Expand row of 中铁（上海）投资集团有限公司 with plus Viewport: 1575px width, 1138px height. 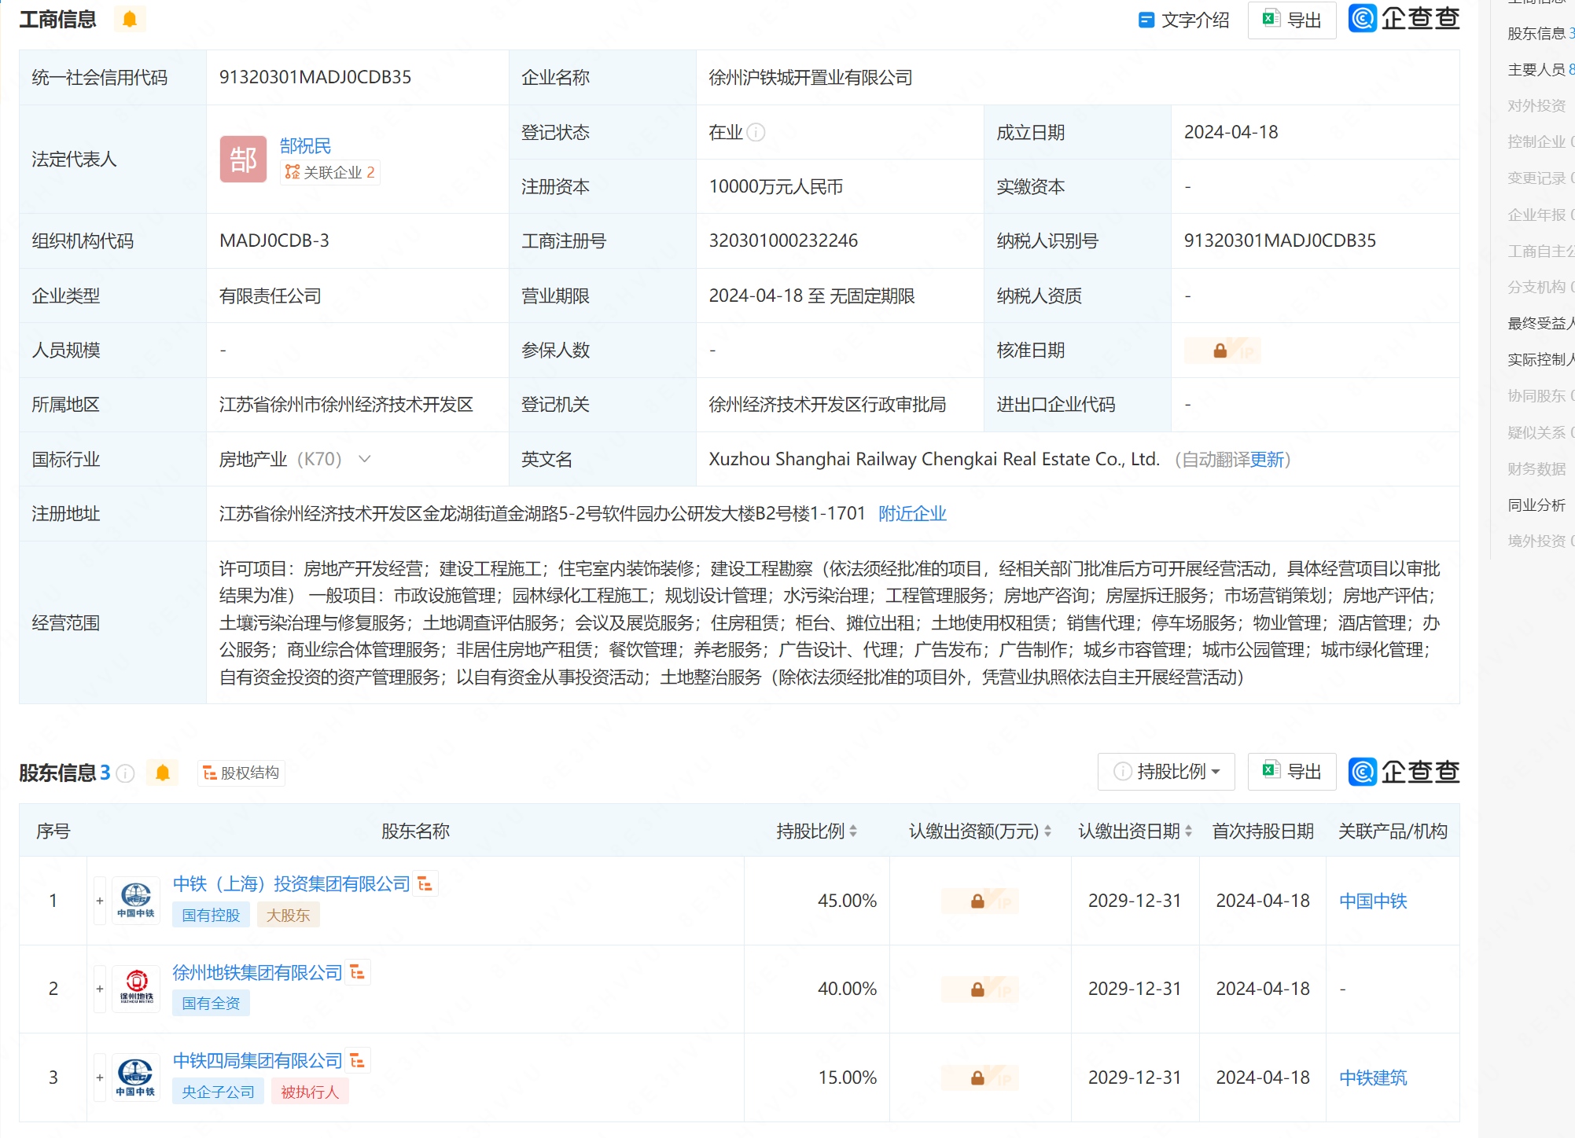[100, 901]
